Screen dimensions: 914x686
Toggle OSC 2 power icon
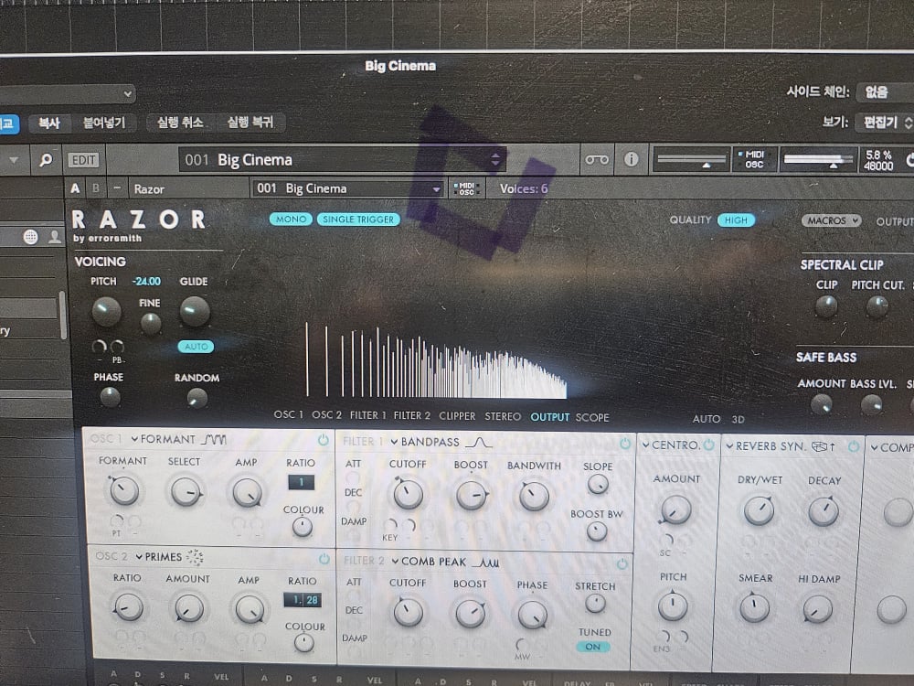tap(324, 559)
